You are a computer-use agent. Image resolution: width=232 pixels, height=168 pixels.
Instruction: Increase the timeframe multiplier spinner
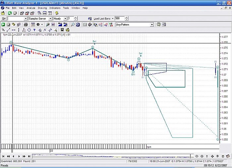(76, 17)
